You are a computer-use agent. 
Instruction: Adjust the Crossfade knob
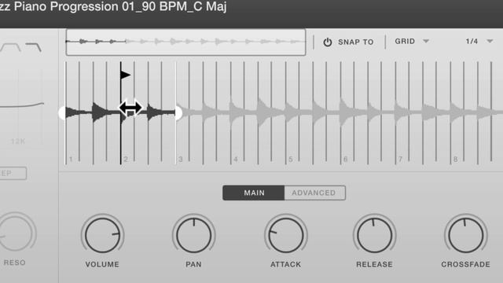(465, 235)
